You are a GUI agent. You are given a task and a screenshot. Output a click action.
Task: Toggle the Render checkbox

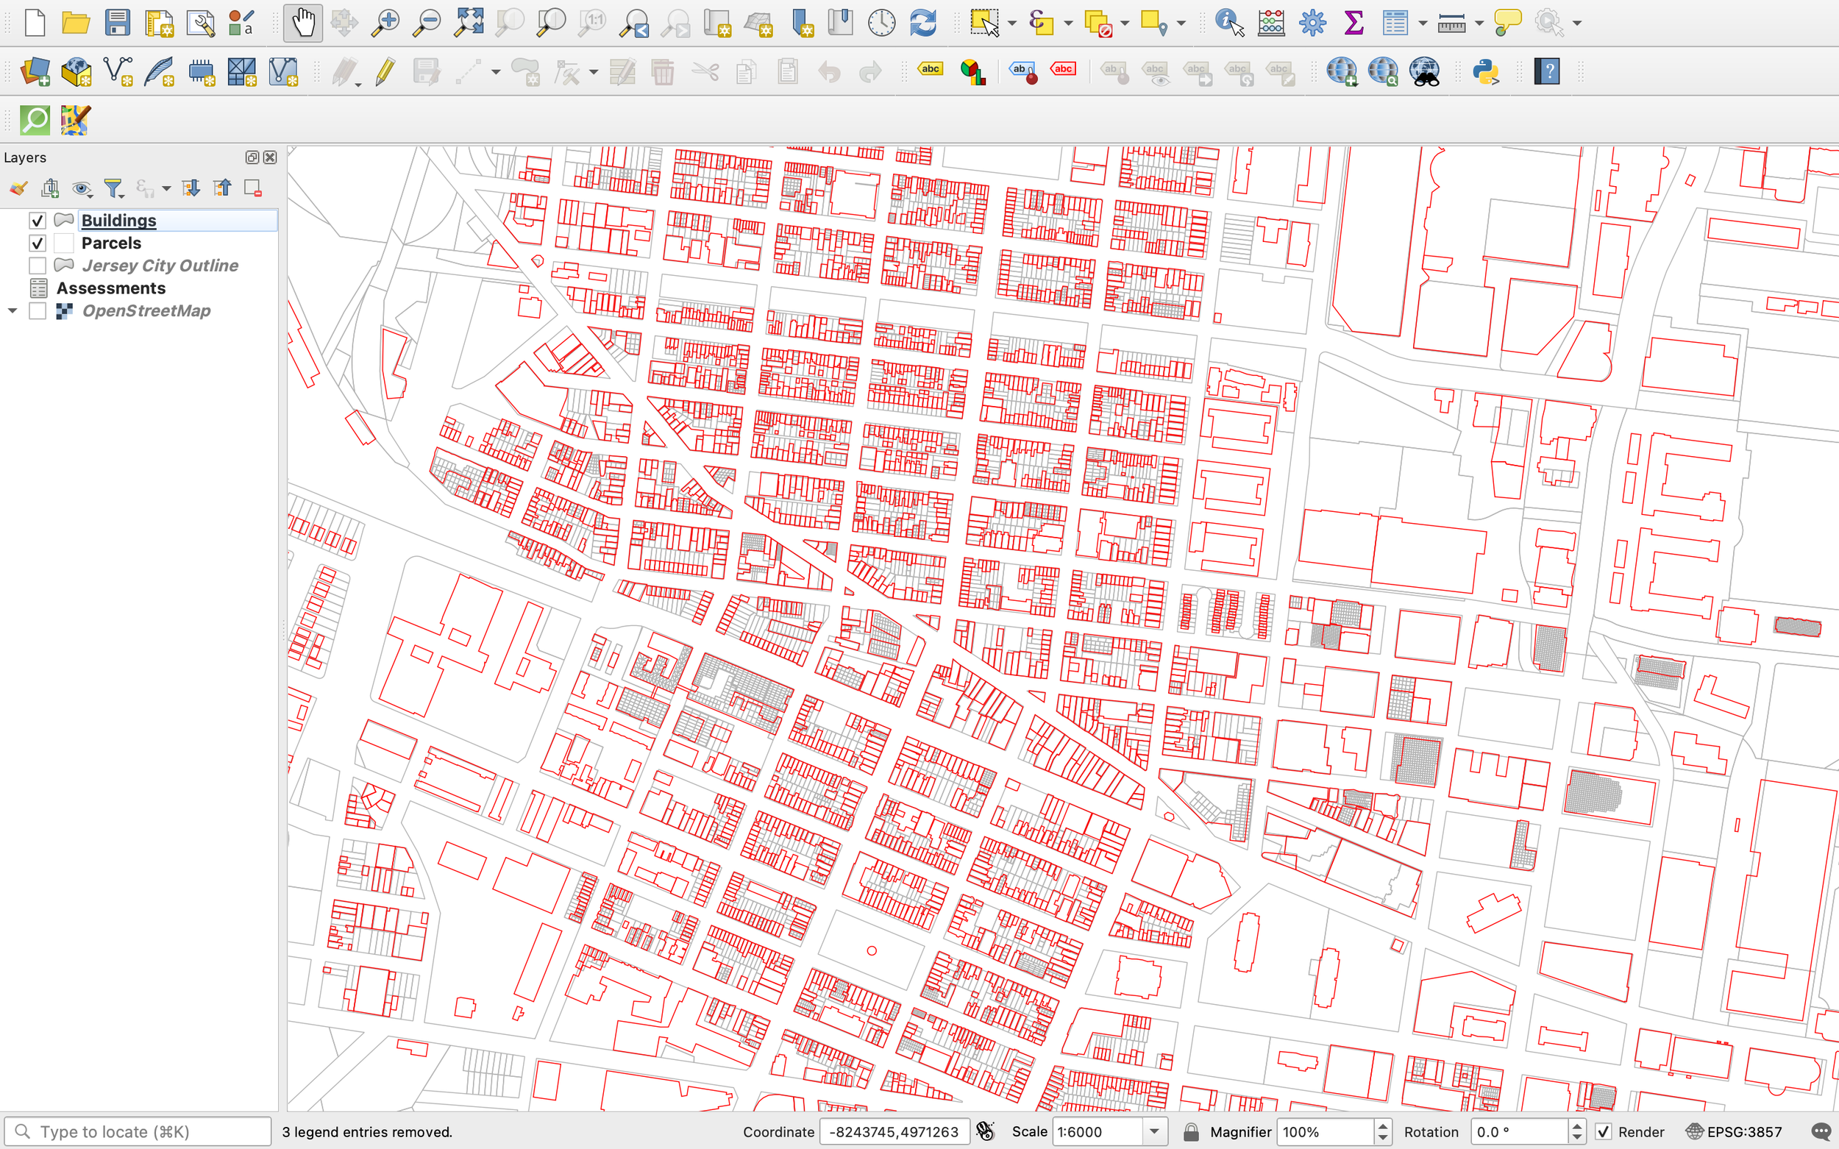tap(1603, 1131)
